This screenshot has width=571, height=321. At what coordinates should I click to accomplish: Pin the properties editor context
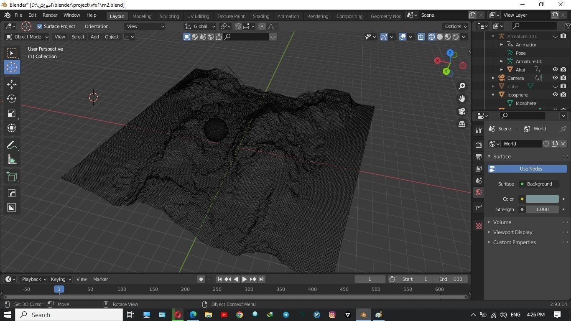(563, 129)
